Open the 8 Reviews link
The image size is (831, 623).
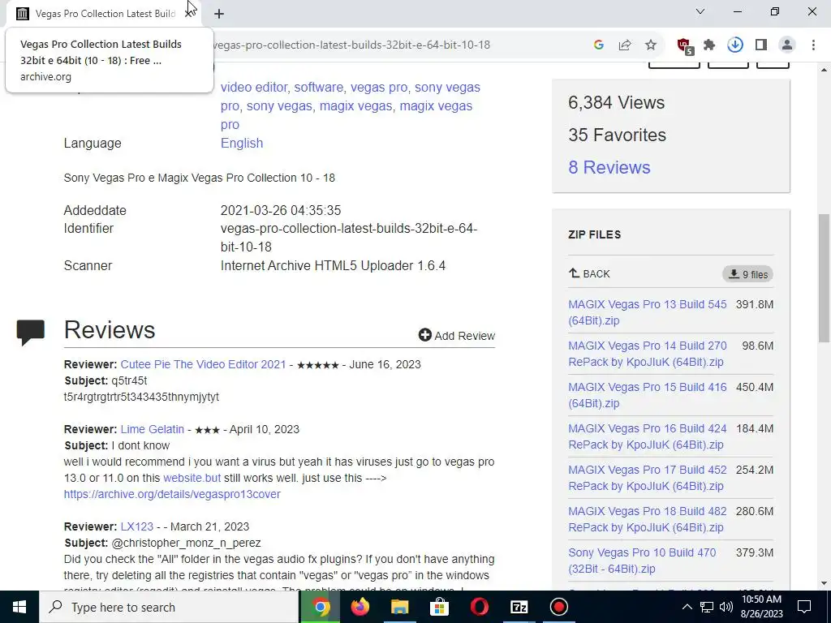(x=609, y=167)
